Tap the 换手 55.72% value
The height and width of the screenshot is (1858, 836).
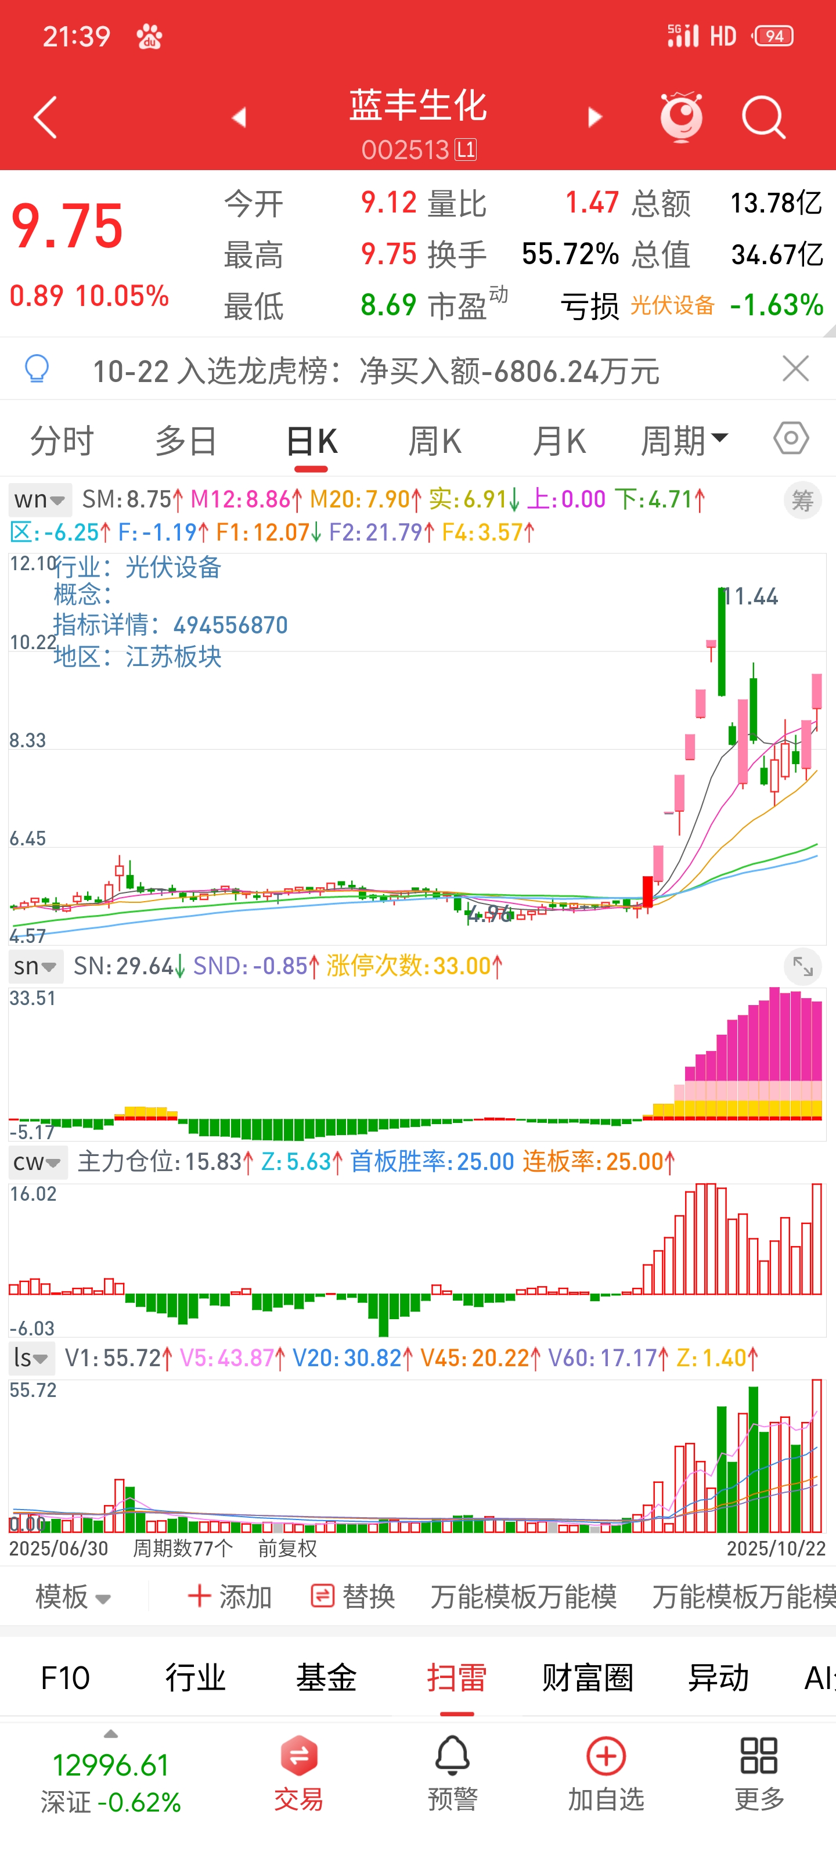[570, 254]
